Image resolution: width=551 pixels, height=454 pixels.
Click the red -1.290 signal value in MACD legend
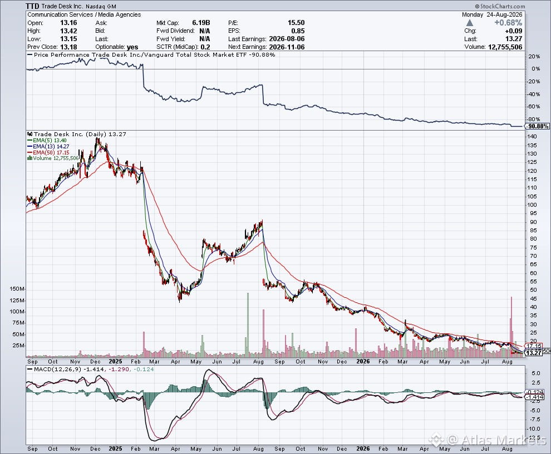[x=119, y=369]
